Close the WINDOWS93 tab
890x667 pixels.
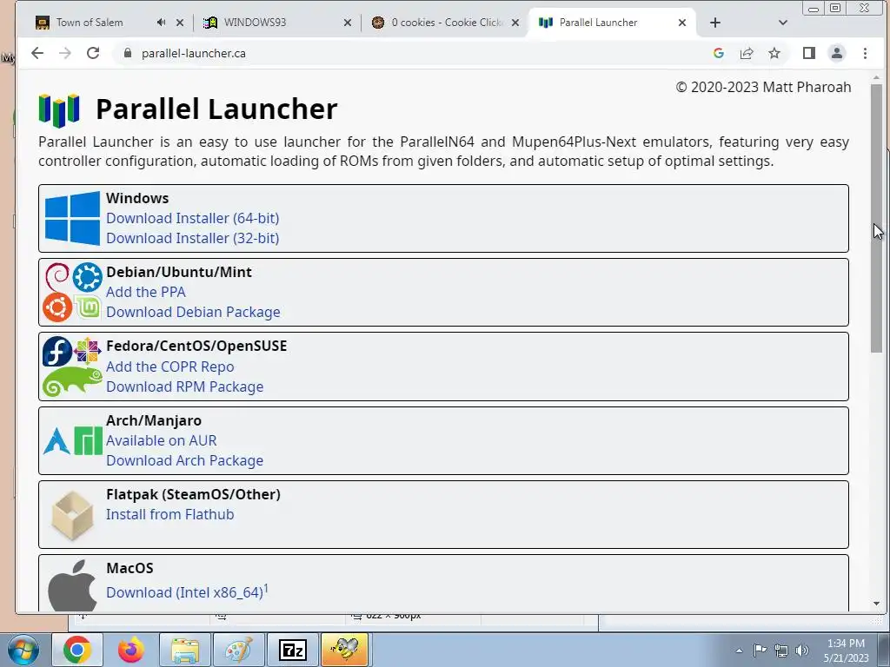tap(348, 23)
